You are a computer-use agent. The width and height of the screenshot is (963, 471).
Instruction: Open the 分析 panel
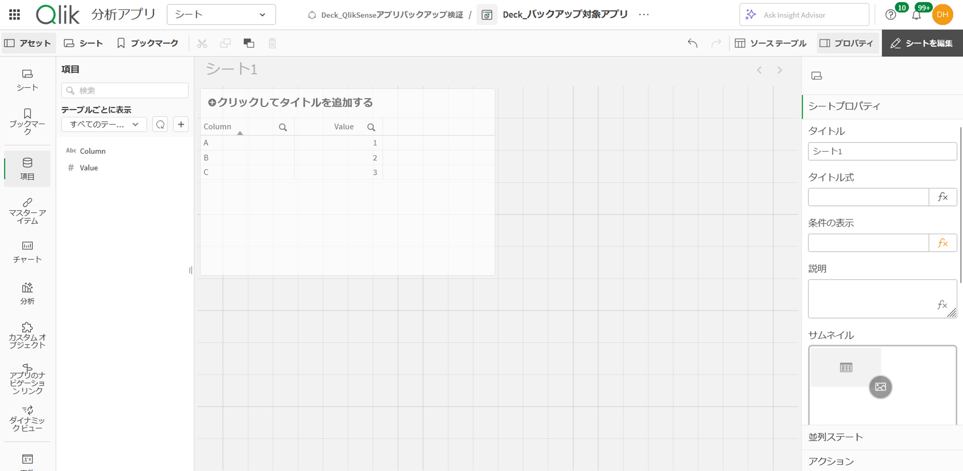[27, 293]
